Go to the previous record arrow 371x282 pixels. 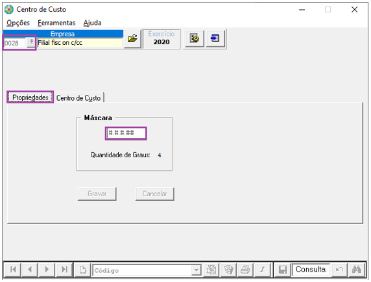click(30, 270)
